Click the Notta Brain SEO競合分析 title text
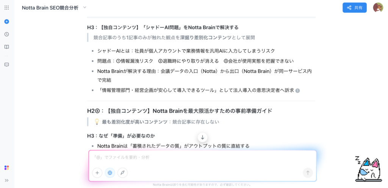 click(50, 8)
